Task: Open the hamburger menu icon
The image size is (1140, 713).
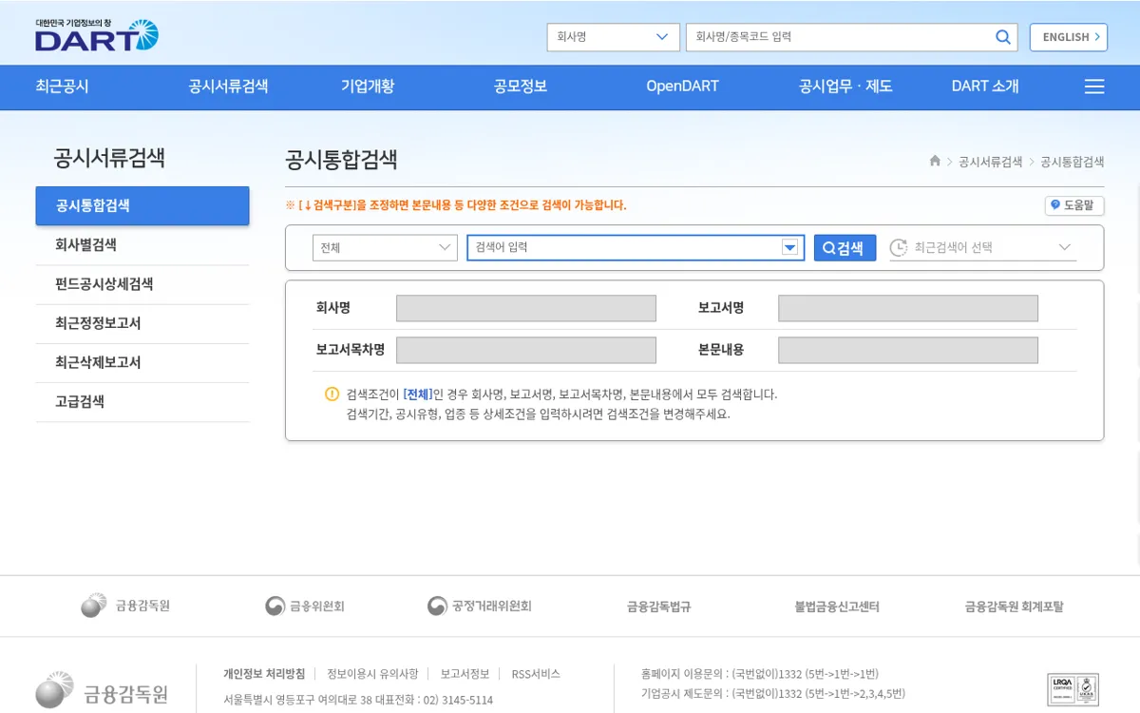Action: coord(1094,87)
